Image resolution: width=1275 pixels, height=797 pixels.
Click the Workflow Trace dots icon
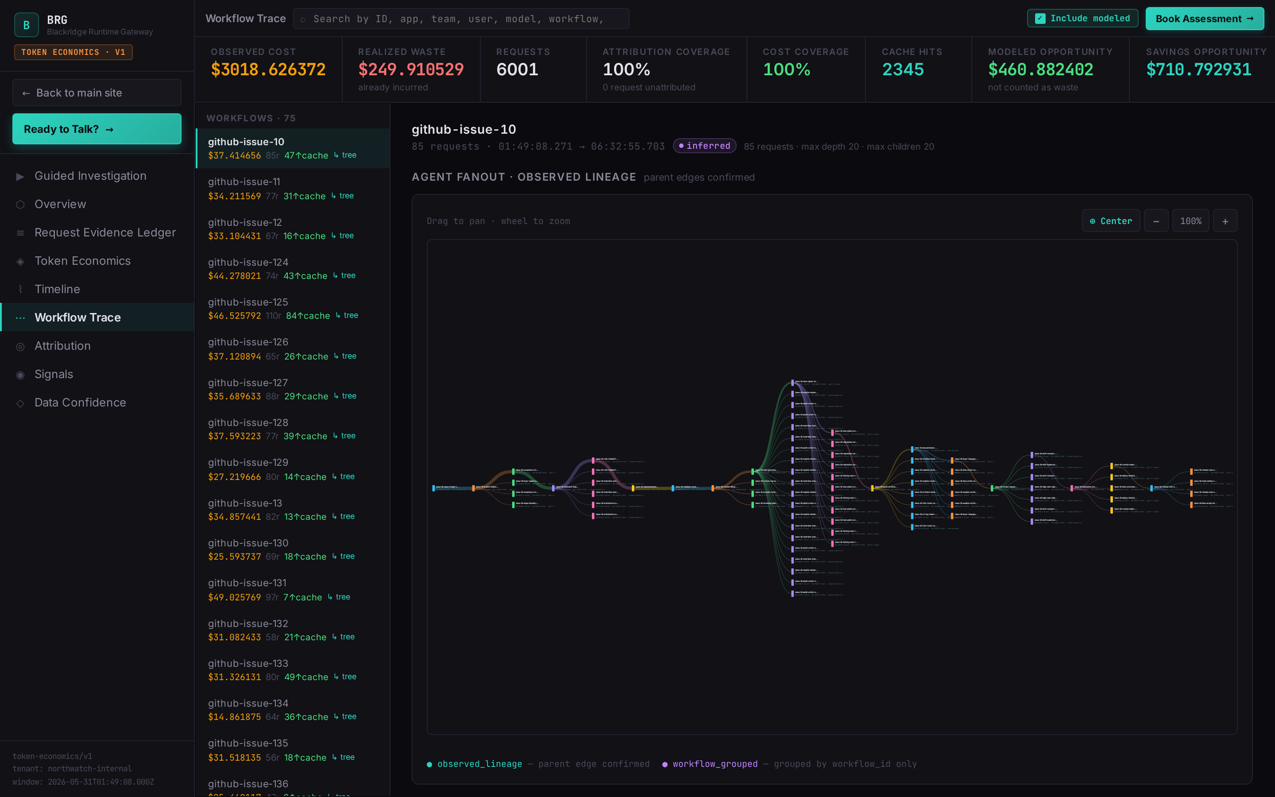pyautogui.click(x=20, y=318)
